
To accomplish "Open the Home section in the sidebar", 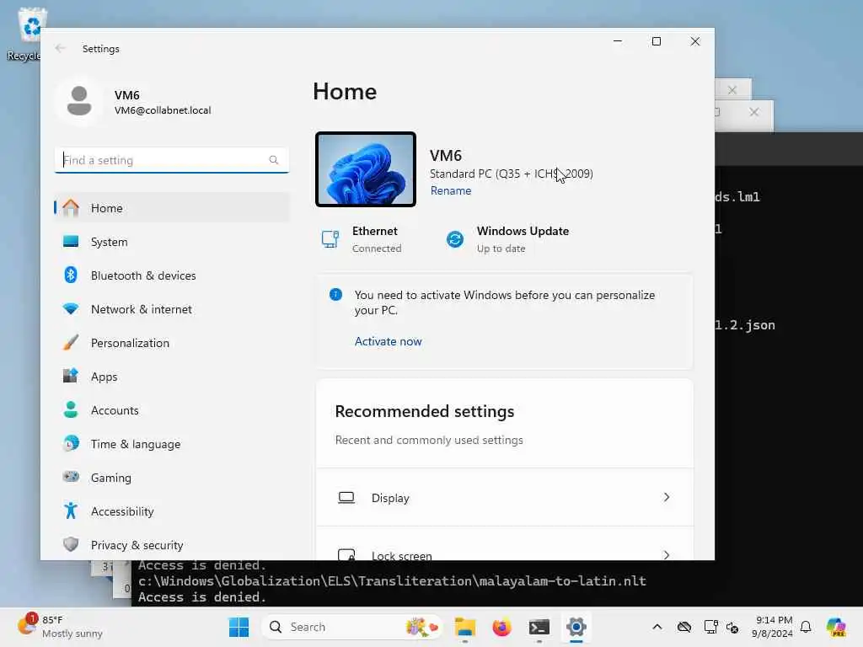I will [x=172, y=208].
